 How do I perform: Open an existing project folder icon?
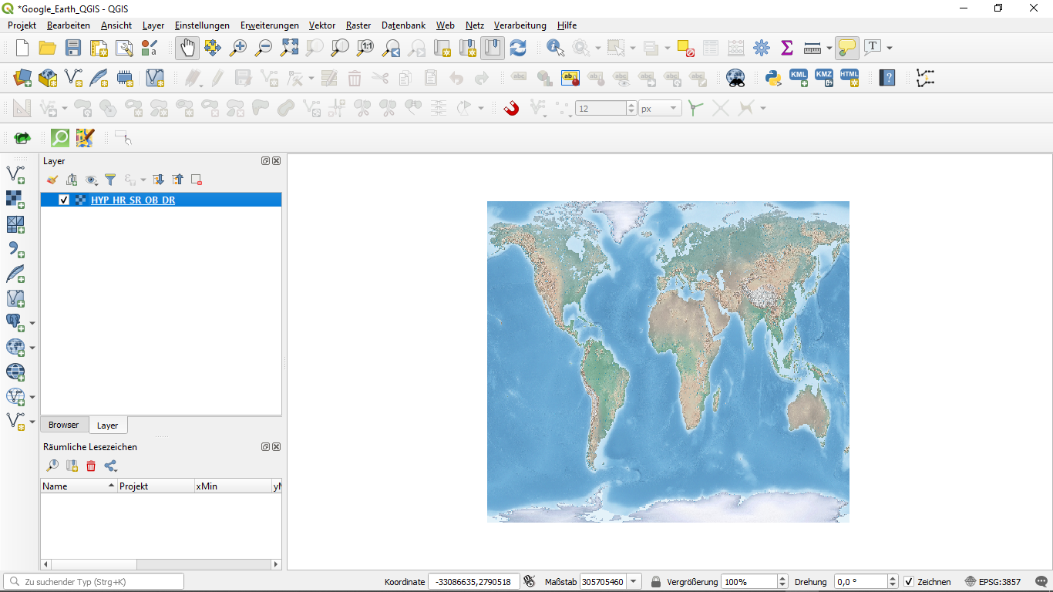[48, 48]
